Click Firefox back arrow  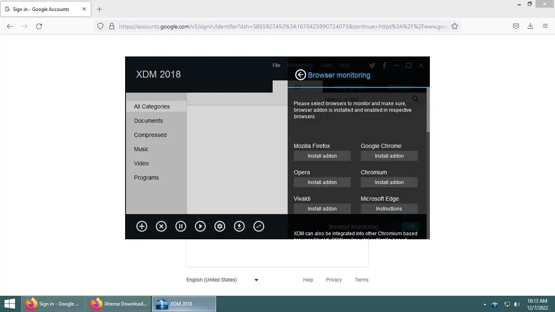pos(10,26)
